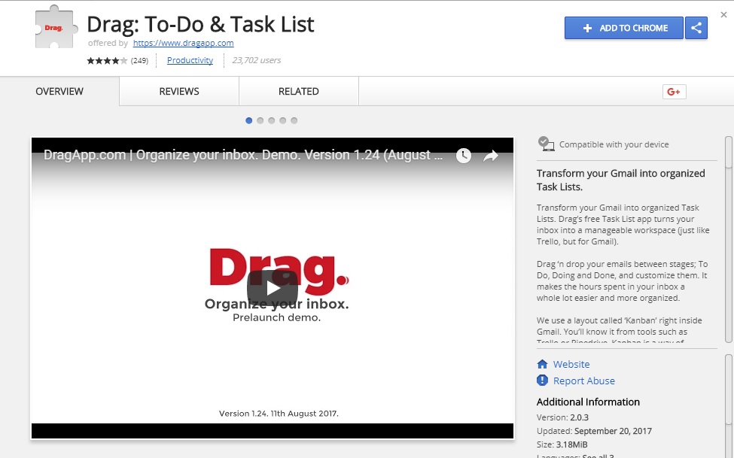Image resolution: width=734 pixels, height=458 pixels.
Task: Click the Report Abuse link
Action: (583, 381)
